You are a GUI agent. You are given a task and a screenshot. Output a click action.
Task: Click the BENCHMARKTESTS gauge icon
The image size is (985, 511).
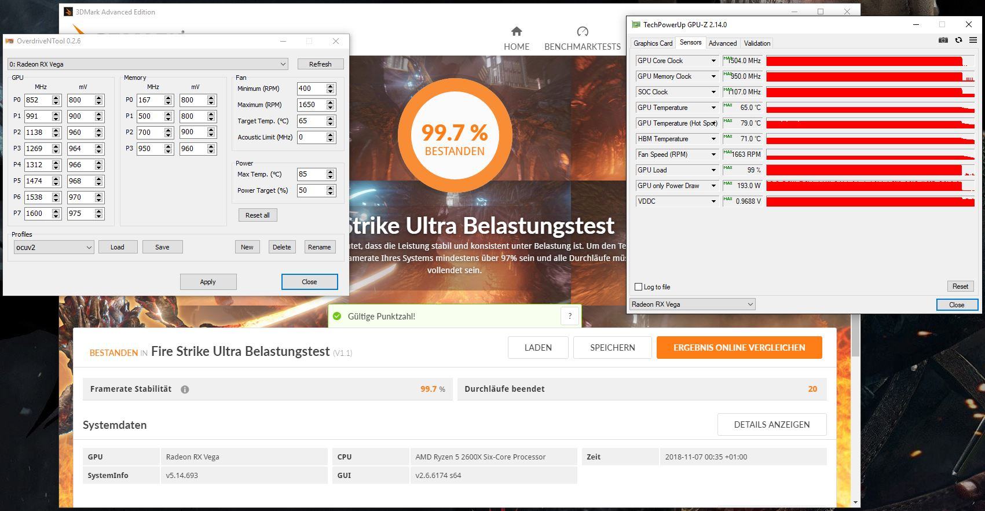pyautogui.click(x=583, y=31)
